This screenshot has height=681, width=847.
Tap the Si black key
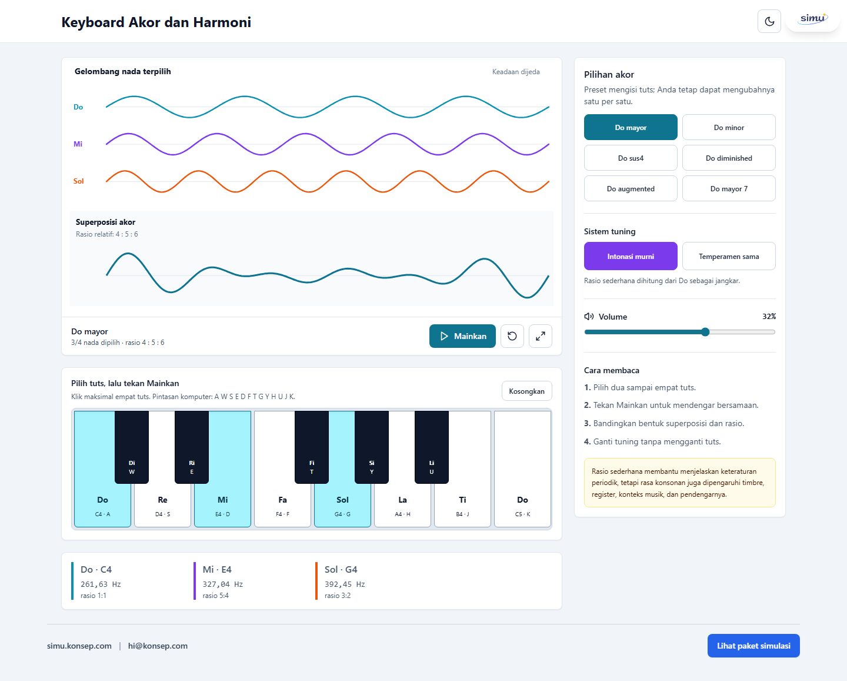pyautogui.click(x=372, y=447)
